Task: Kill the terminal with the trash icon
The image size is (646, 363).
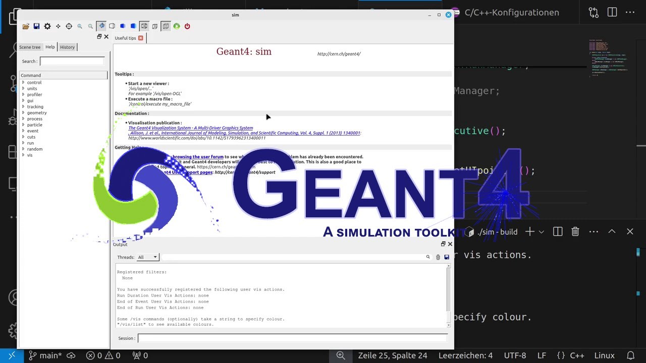Action: coord(575,231)
